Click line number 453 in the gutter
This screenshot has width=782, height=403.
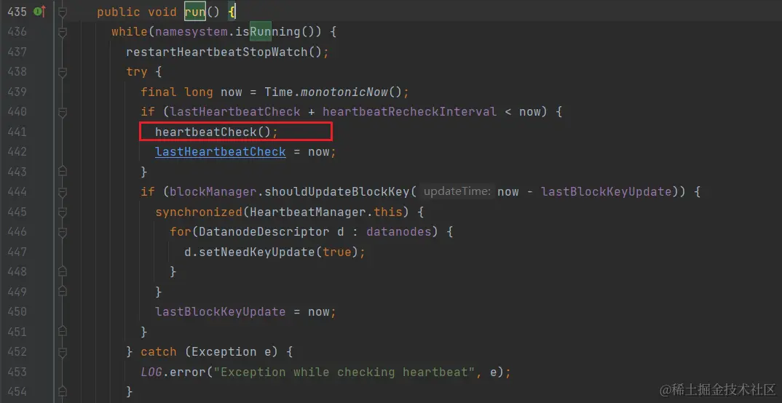tap(17, 372)
